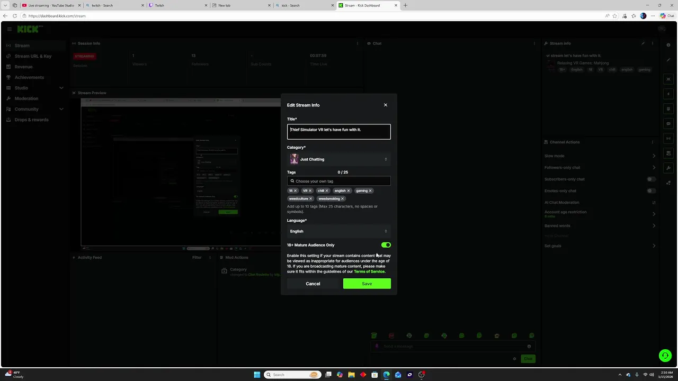Toggle Subscribers-only chat switch
This screenshot has width=678, height=381.
[651, 179]
